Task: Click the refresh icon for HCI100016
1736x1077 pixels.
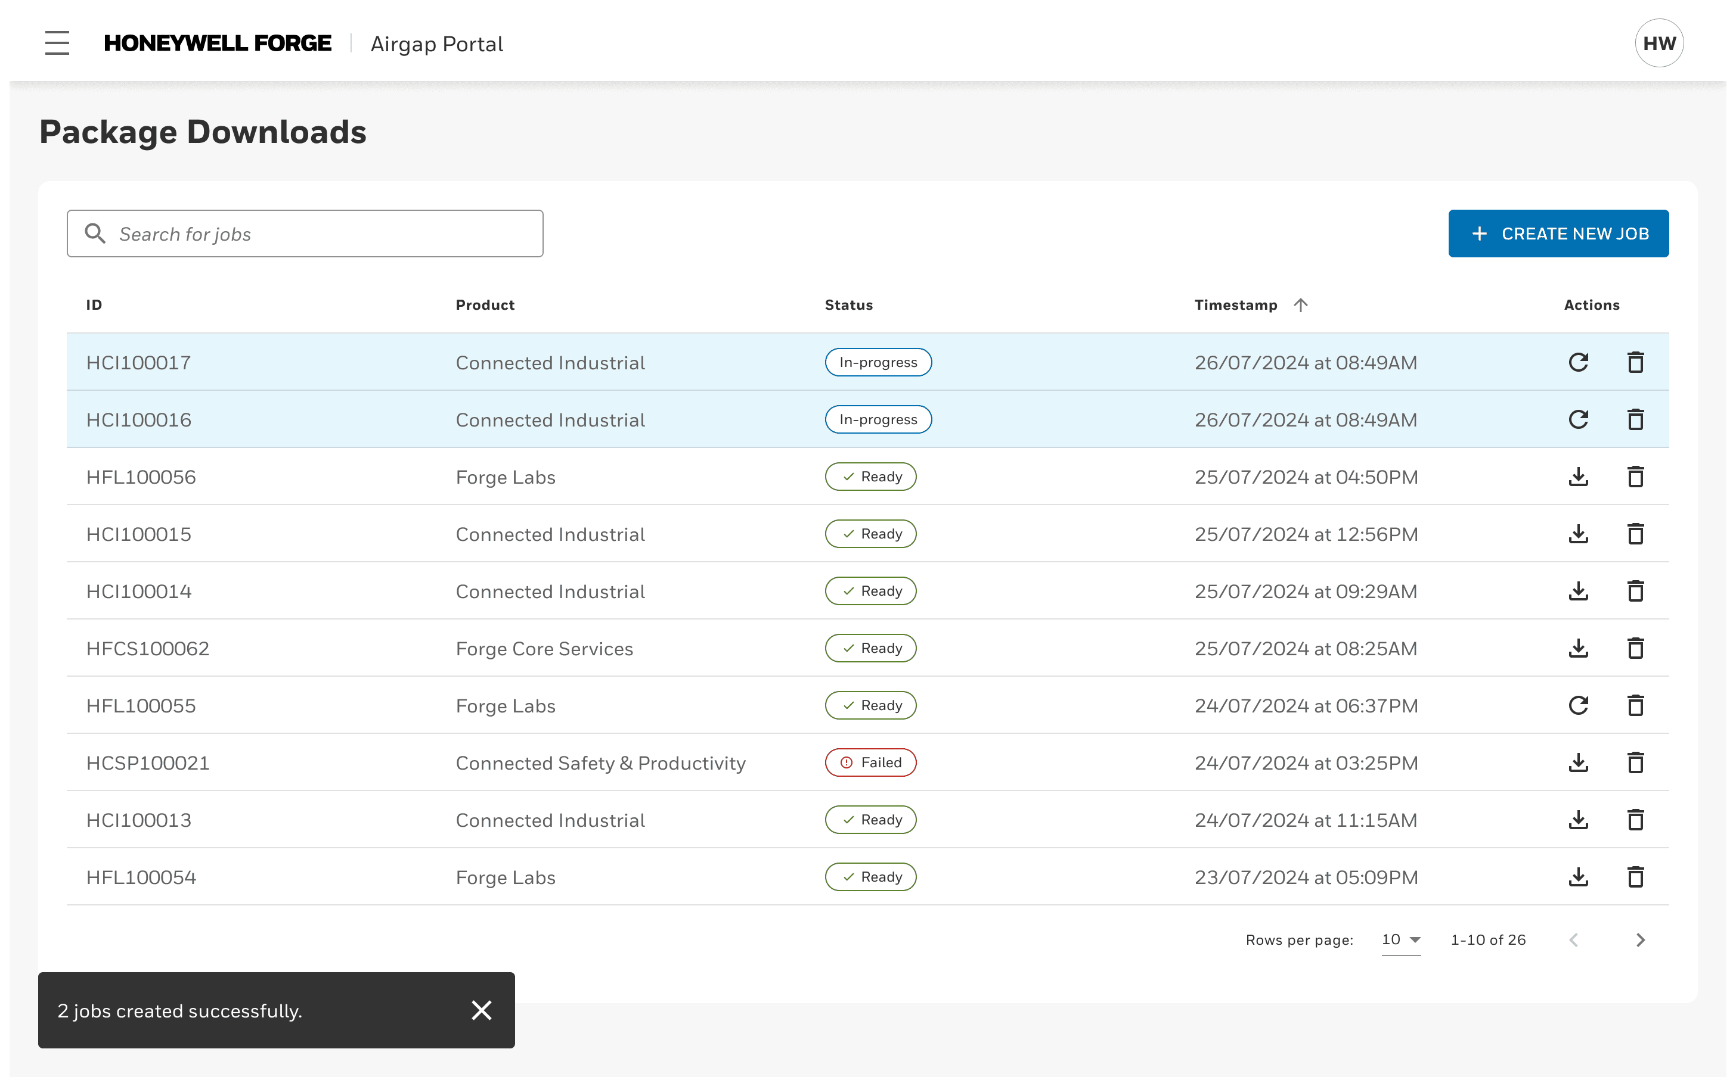Action: click(x=1578, y=419)
